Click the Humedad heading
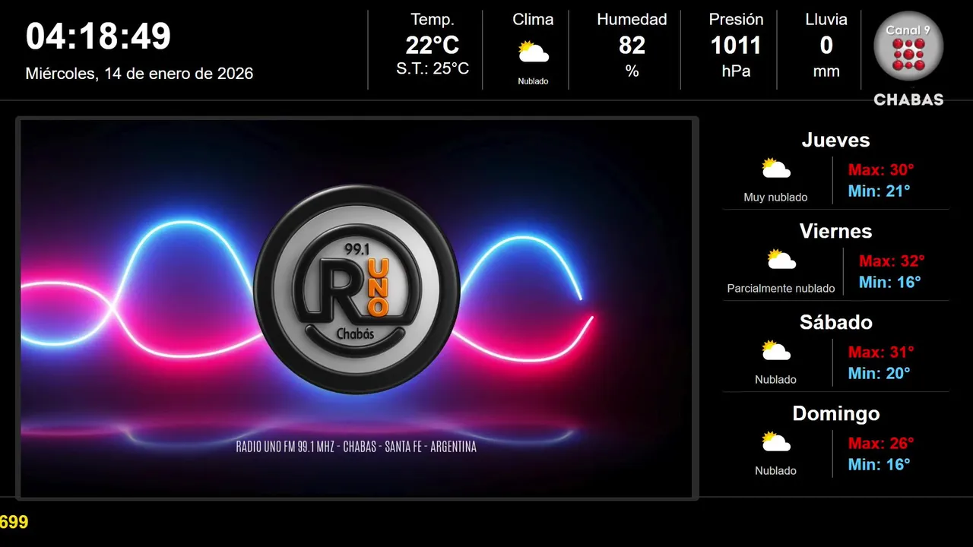This screenshot has width=973, height=547. tap(632, 20)
